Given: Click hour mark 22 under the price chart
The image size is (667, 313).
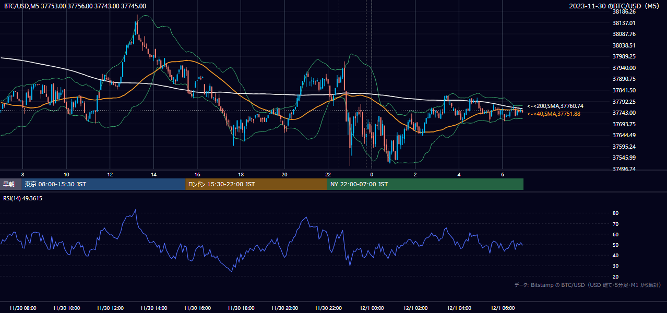Looking at the screenshot, I should click(328, 174).
